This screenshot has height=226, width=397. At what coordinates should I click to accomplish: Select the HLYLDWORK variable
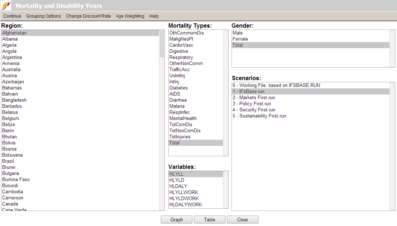tap(184, 199)
